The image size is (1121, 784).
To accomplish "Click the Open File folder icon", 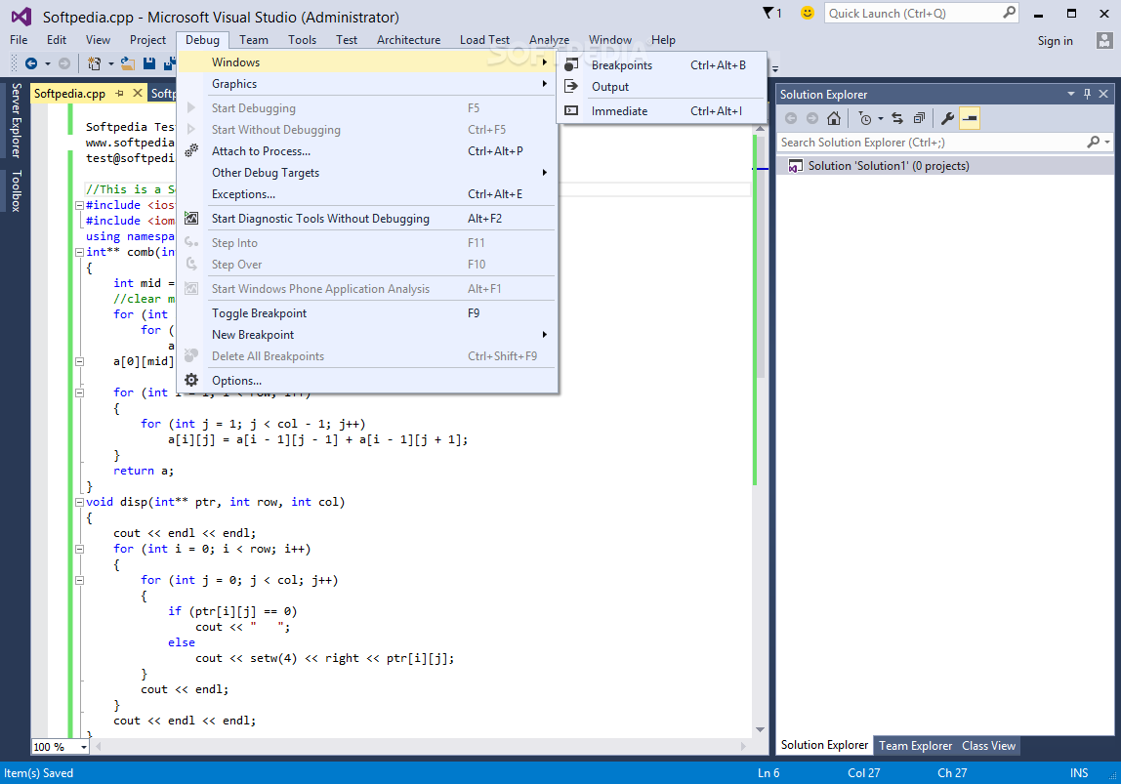I will coord(128,63).
